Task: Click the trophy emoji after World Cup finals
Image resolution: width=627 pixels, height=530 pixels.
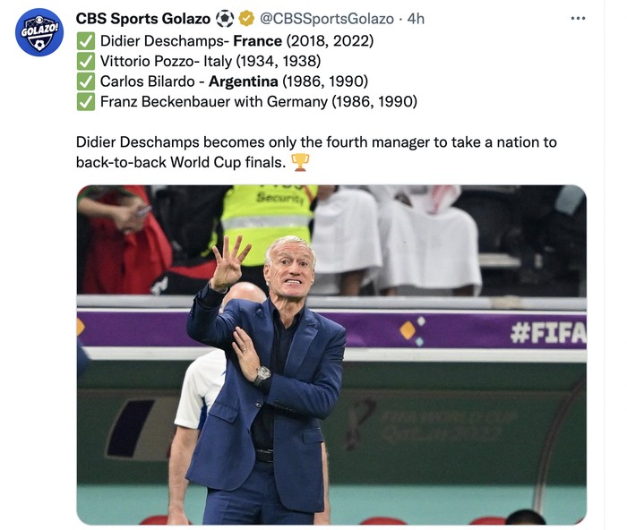Action: (x=300, y=163)
